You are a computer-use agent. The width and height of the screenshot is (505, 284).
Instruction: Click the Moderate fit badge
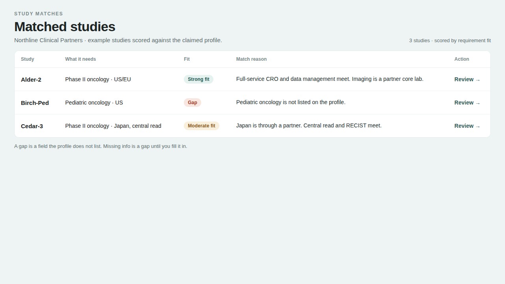[202, 126]
